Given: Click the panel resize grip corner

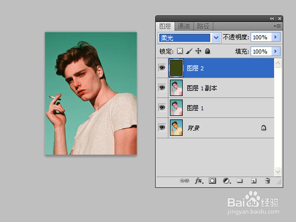Looking at the screenshot, I should (279, 182).
